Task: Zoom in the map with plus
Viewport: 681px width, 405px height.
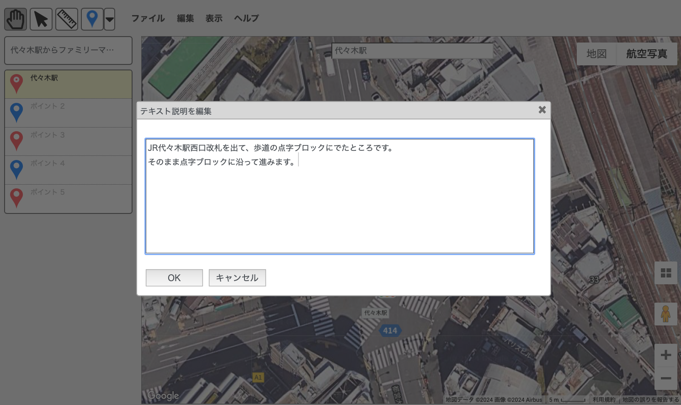Action: coord(665,355)
